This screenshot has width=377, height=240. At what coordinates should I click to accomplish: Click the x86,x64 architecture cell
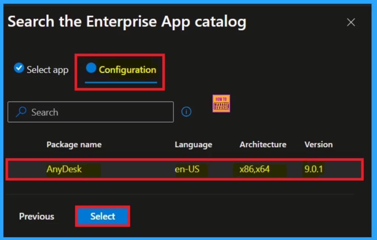point(254,169)
